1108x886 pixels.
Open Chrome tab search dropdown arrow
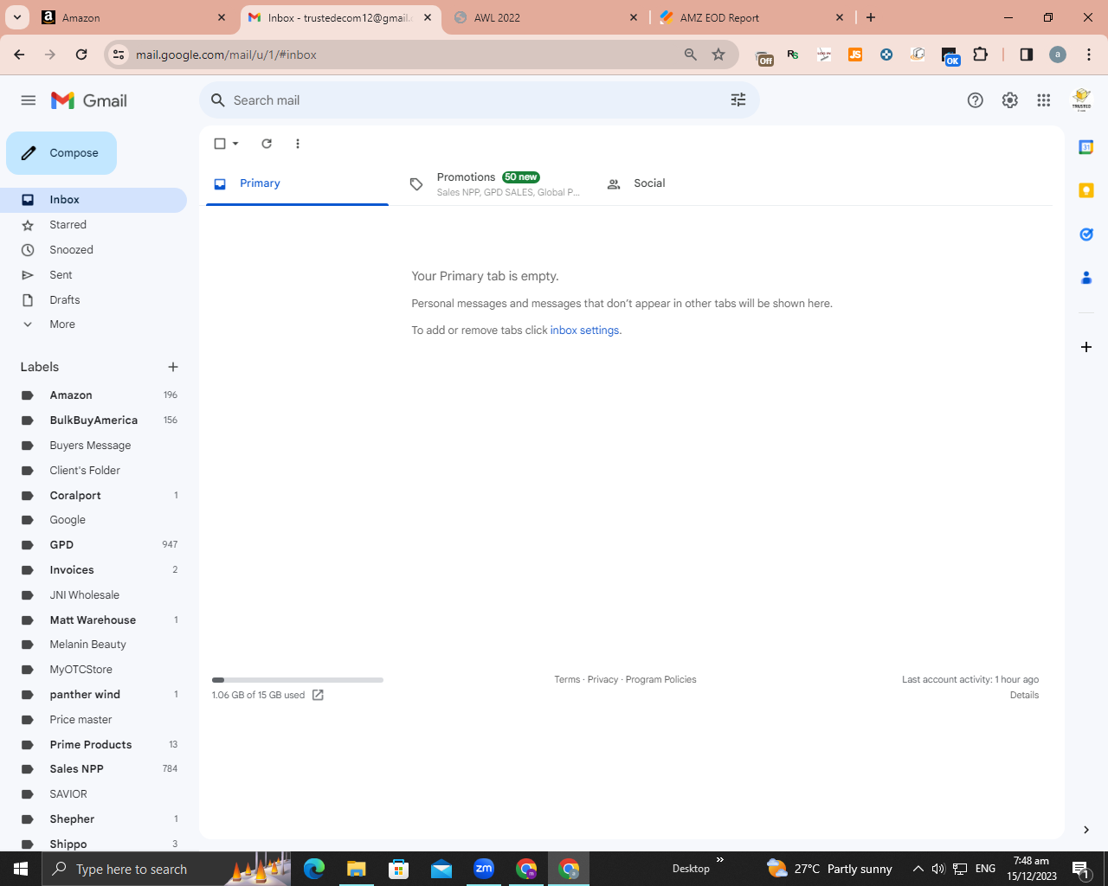point(16,17)
